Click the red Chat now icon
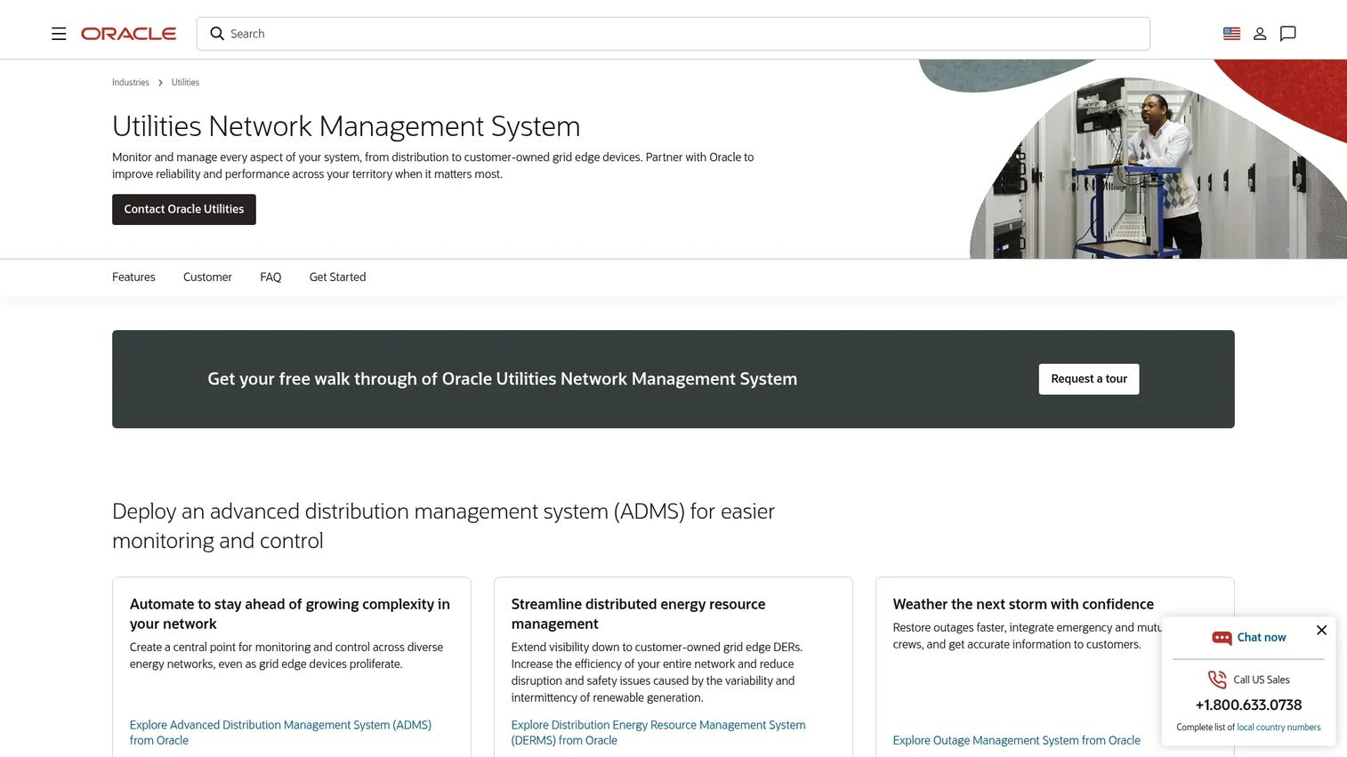The image size is (1347, 757). 1222,638
